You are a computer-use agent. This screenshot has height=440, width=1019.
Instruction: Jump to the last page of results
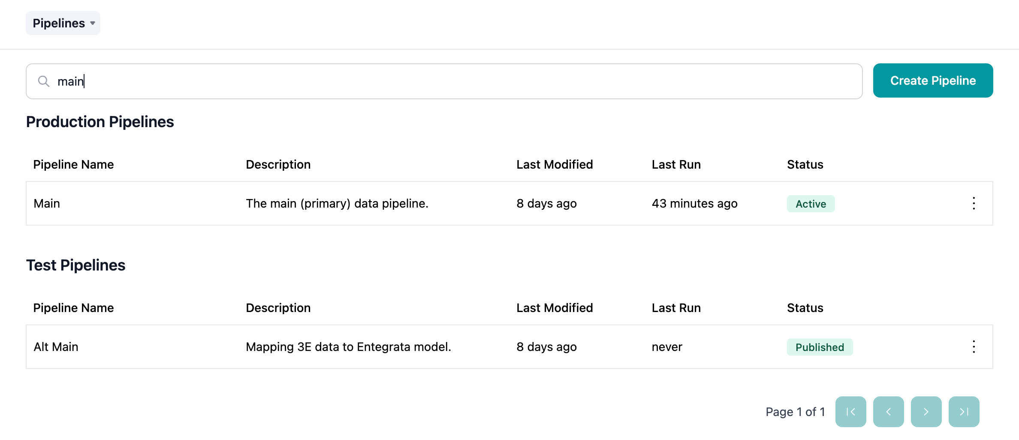[964, 412]
